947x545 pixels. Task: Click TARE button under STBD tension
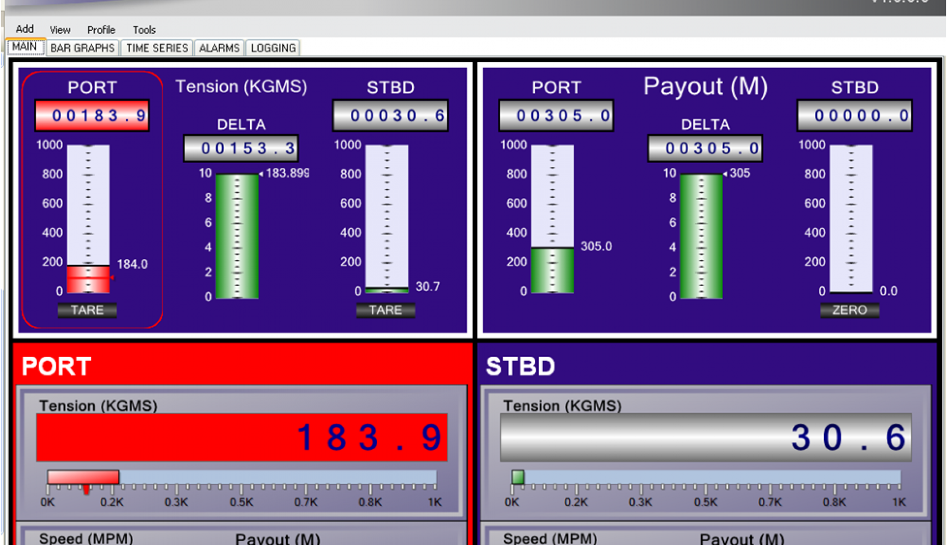(x=385, y=310)
